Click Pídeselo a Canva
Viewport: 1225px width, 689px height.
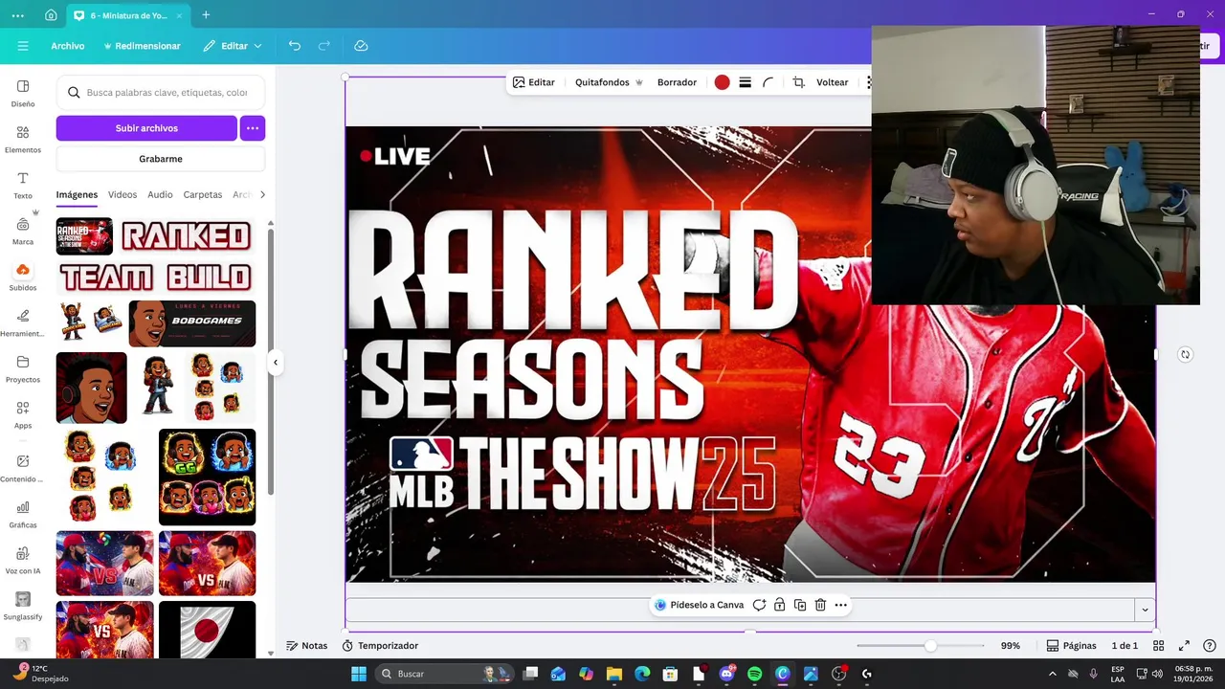699,605
